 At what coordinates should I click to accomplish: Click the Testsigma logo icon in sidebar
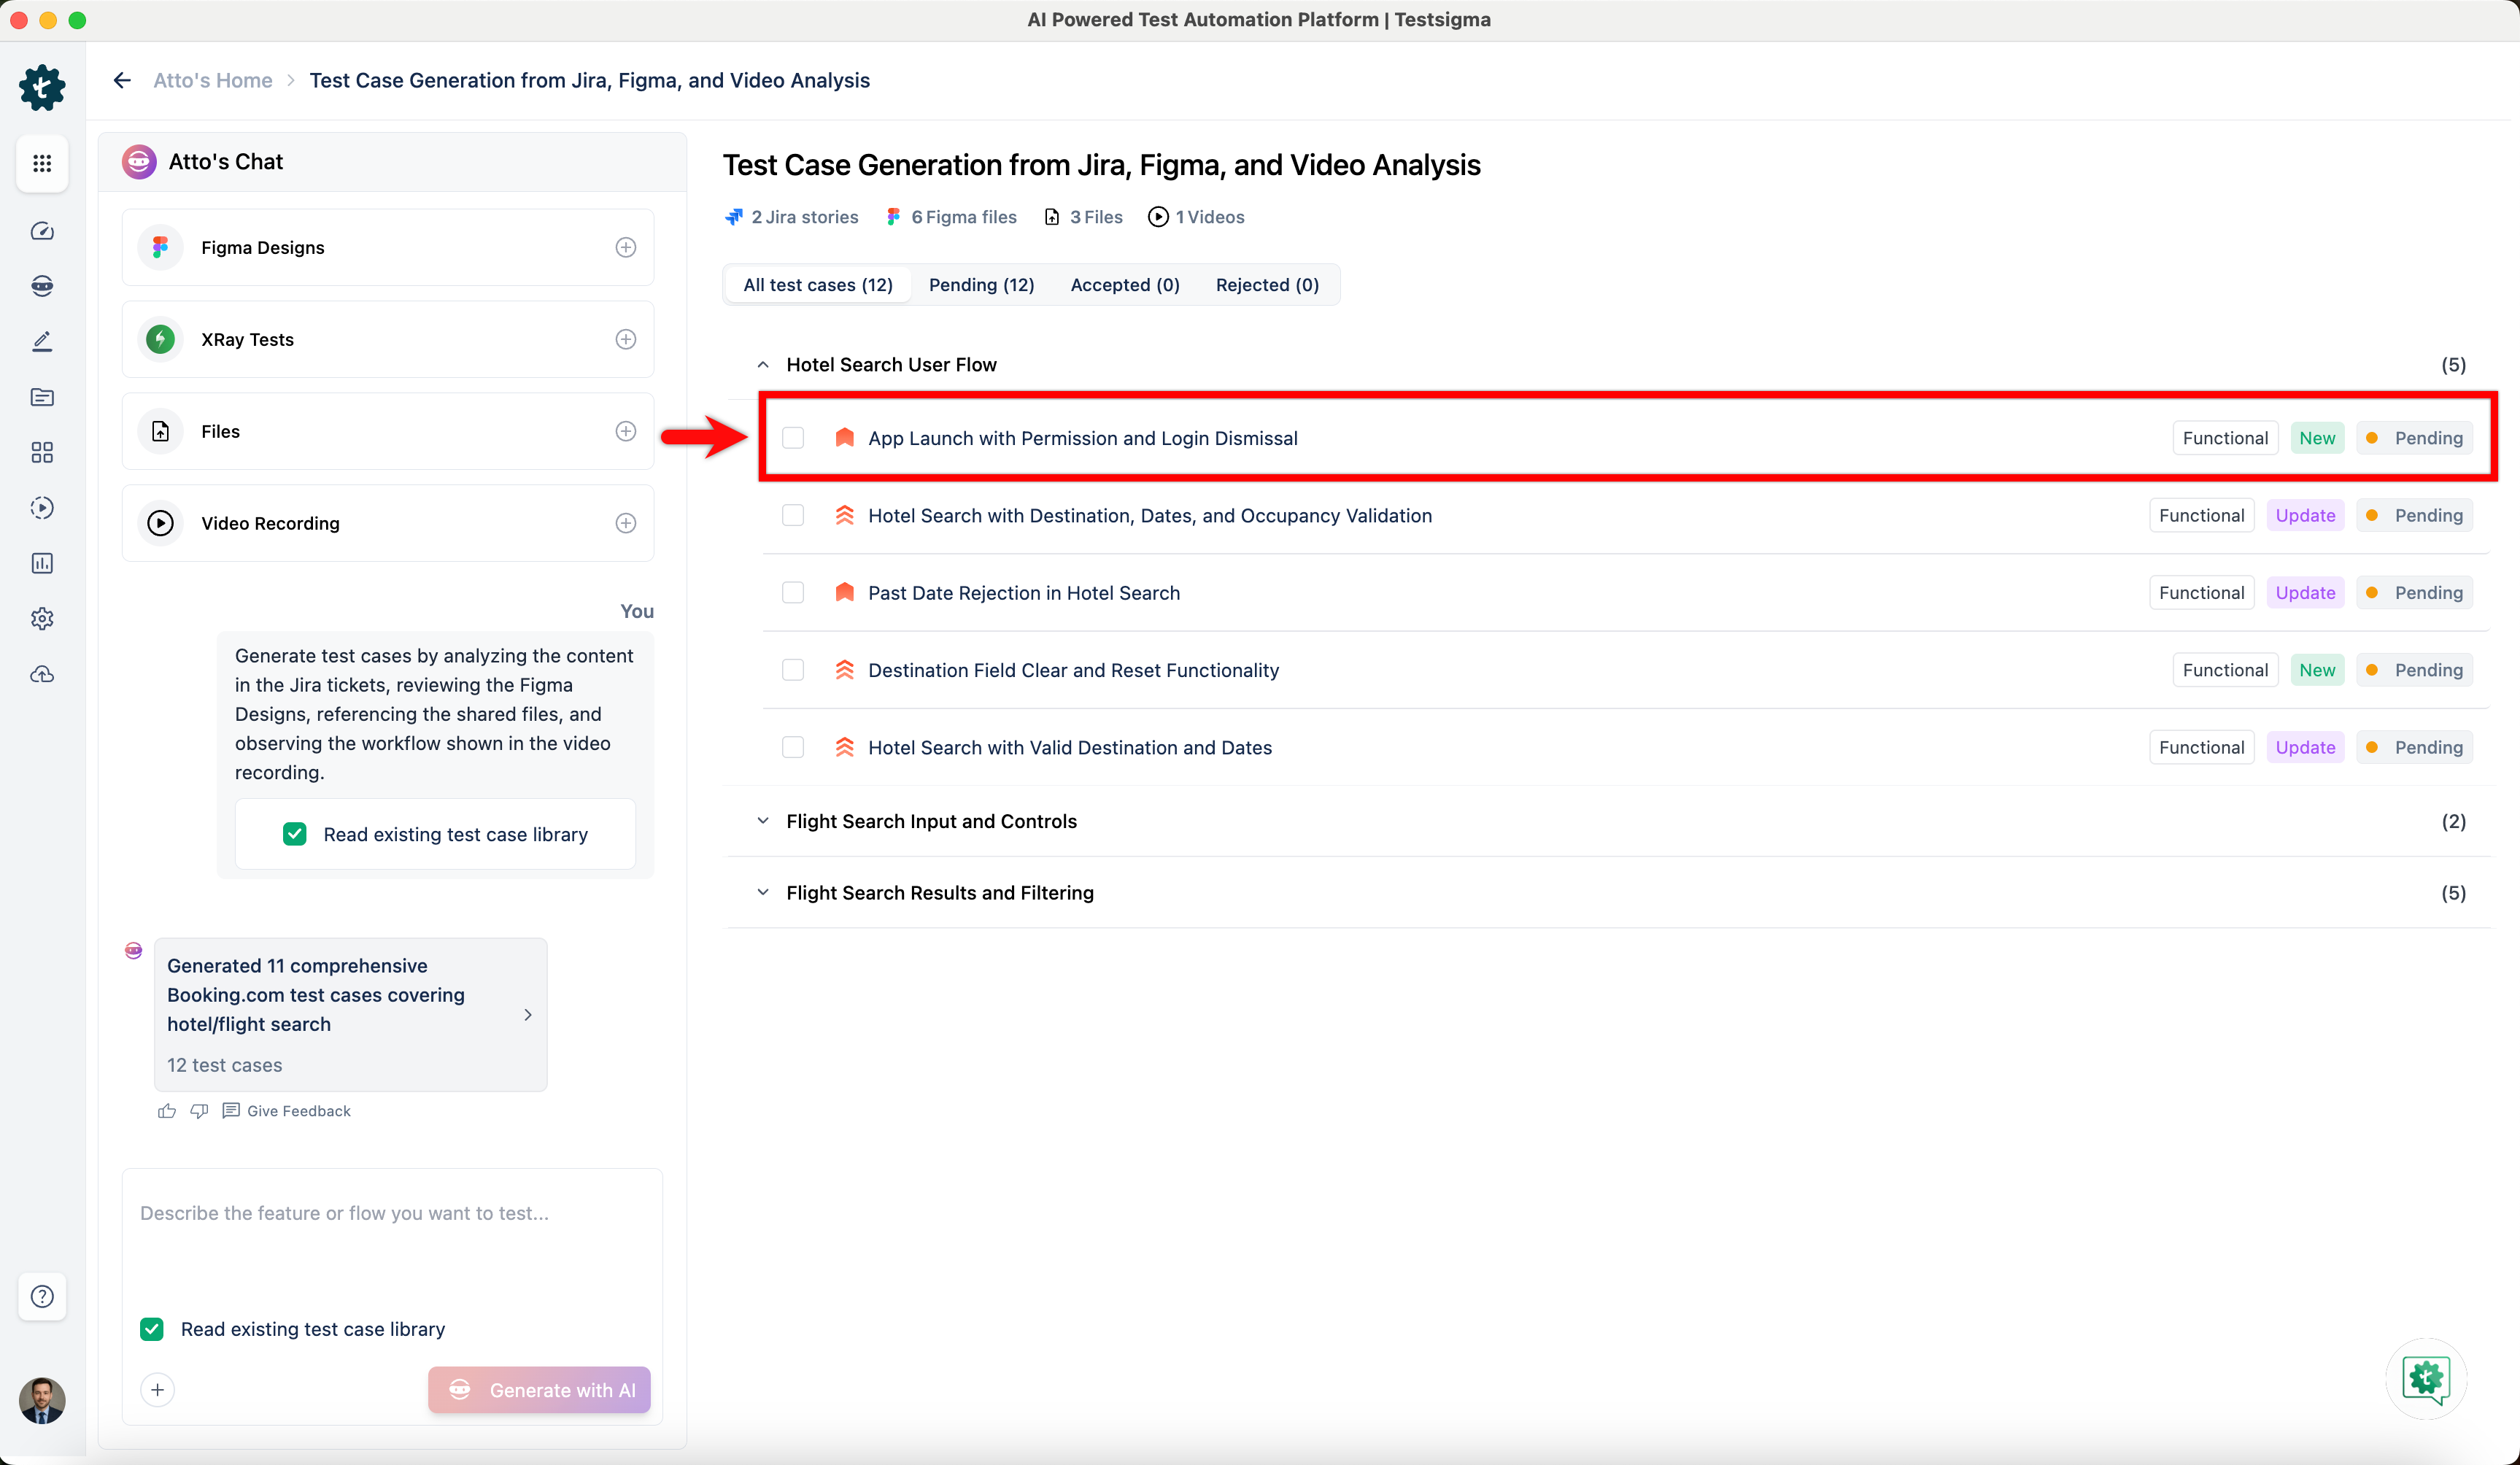[42, 88]
